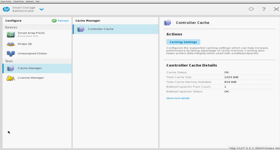The image size is (280, 150).
Task: Open Virtual Drives menu
Action: point(18,1)
